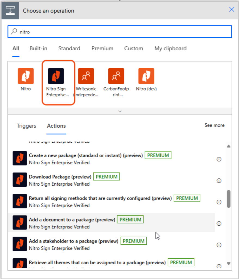Select the Nitro connector icon
The width and height of the screenshot is (239, 279).
(x=26, y=76)
